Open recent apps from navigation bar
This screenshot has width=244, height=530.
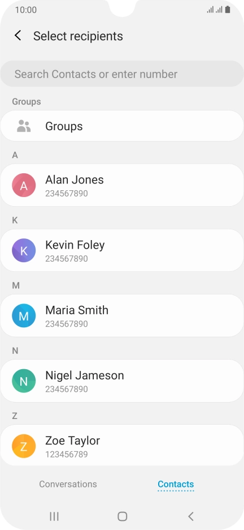click(54, 516)
